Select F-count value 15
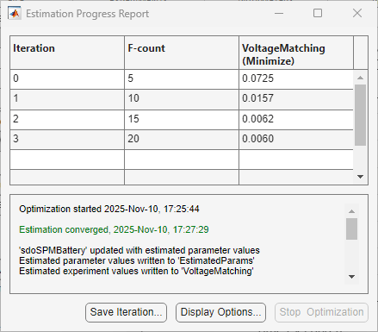Image resolution: width=378 pixels, height=332 pixels. coord(182,119)
